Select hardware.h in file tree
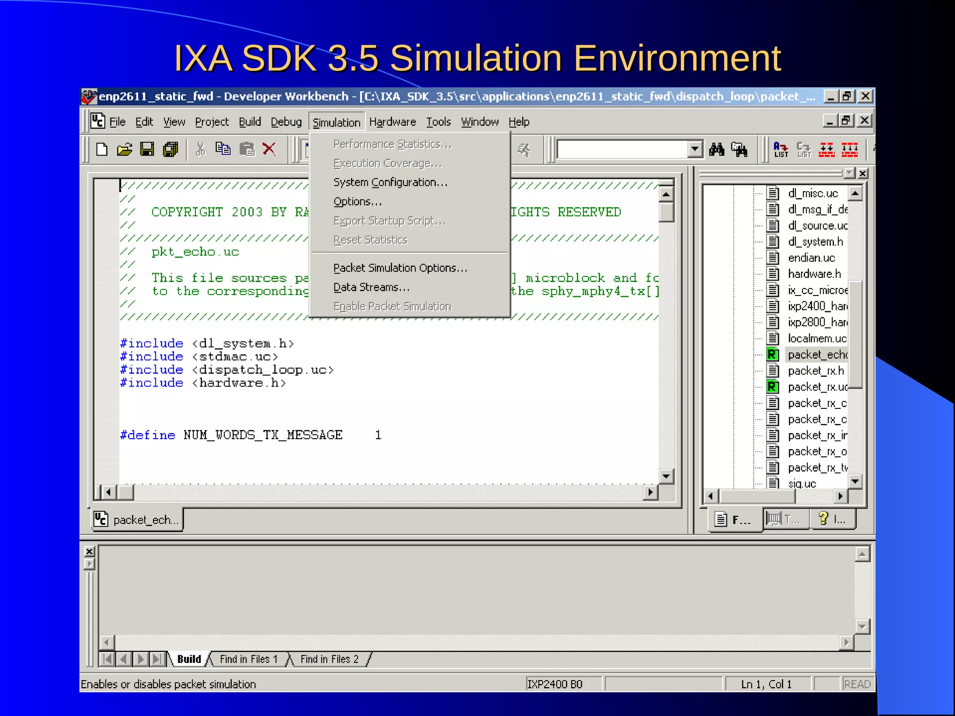The image size is (955, 716). click(814, 274)
